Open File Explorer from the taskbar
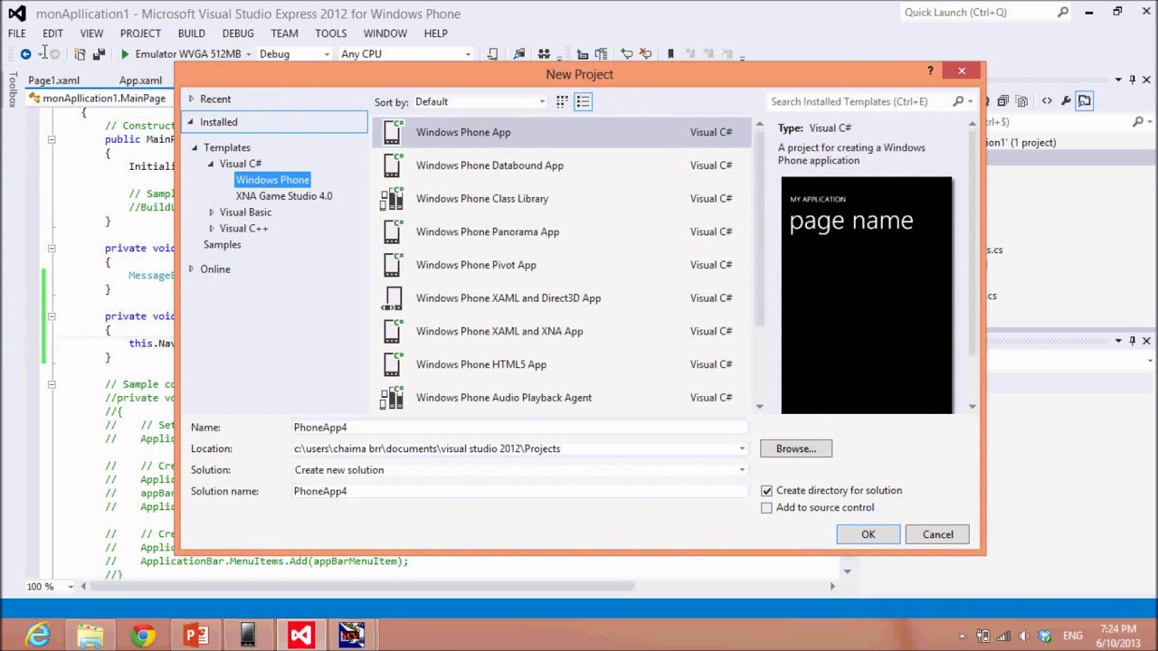 click(90, 636)
